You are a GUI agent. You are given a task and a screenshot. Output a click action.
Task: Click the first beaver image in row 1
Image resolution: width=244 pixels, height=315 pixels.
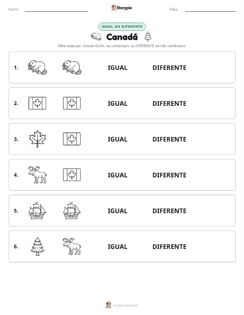click(x=38, y=67)
